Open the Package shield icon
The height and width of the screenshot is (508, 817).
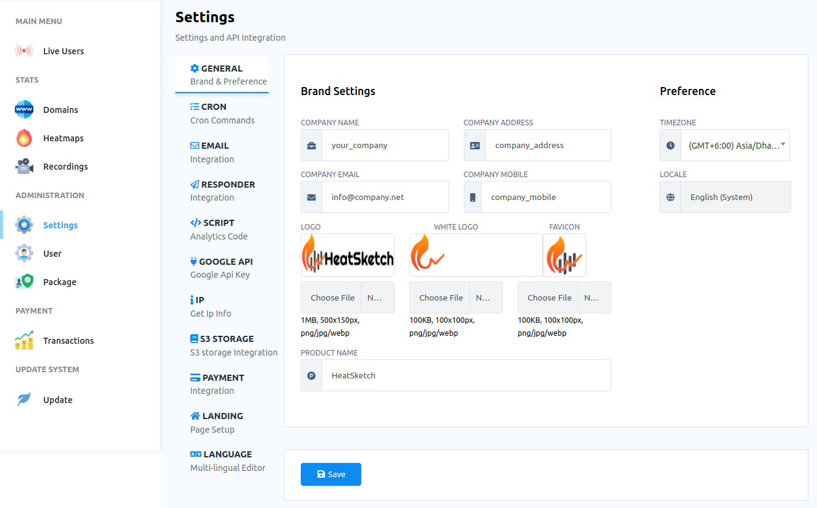click(24, 282)
